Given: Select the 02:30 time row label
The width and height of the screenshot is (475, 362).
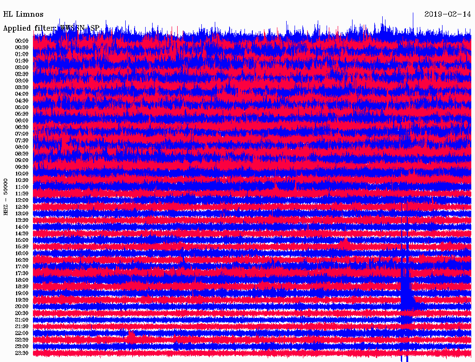Looking at the screenshot, I should pos(22,74).
